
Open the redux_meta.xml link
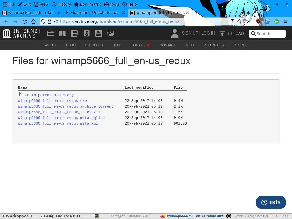(x=58, y=123)
